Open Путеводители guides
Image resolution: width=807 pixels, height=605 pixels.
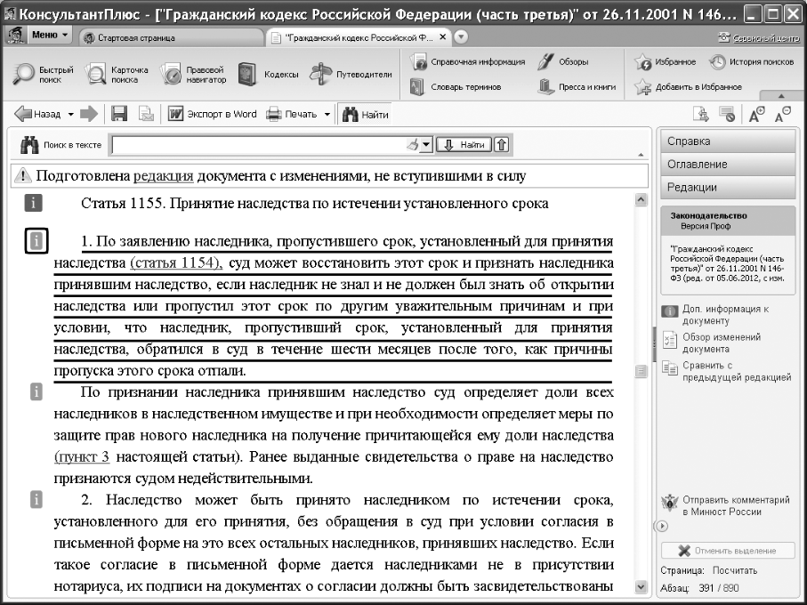pos(351,75)
